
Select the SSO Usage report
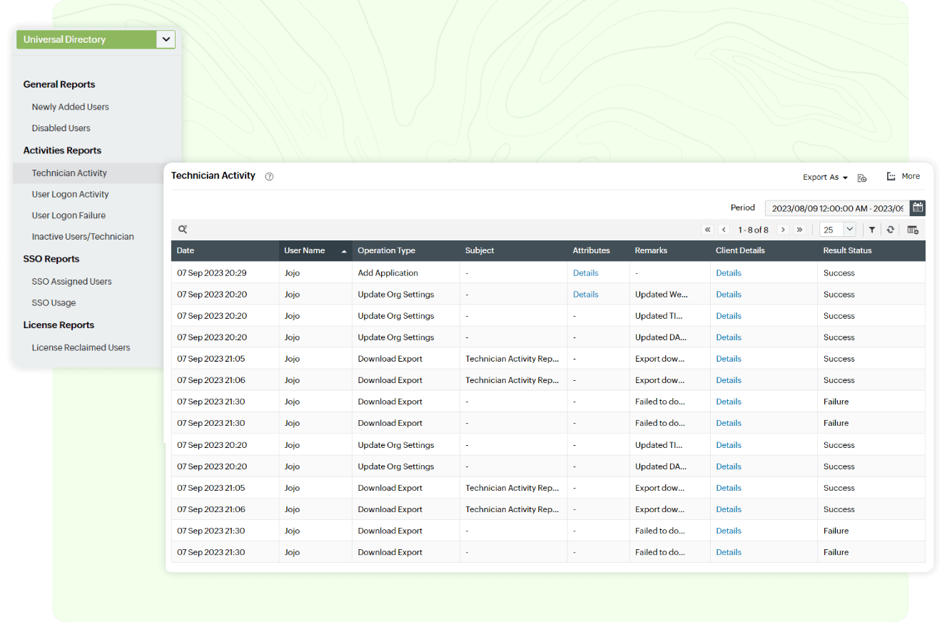(53, 302)
